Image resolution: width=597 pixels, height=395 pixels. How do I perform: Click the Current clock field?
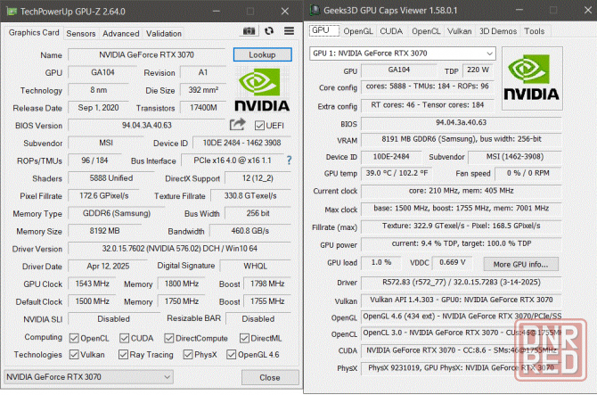[x=461, y=191]
